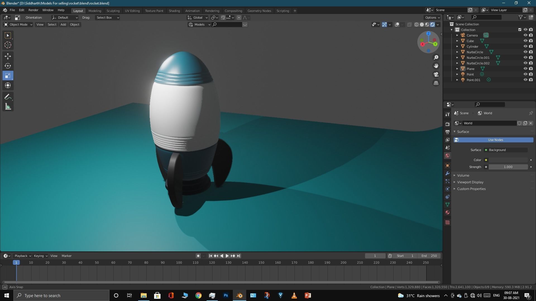Viewport: 536px width, 301px height.
Task: Select the Move tool in toolbar
Action: click(x=8, y=56)
